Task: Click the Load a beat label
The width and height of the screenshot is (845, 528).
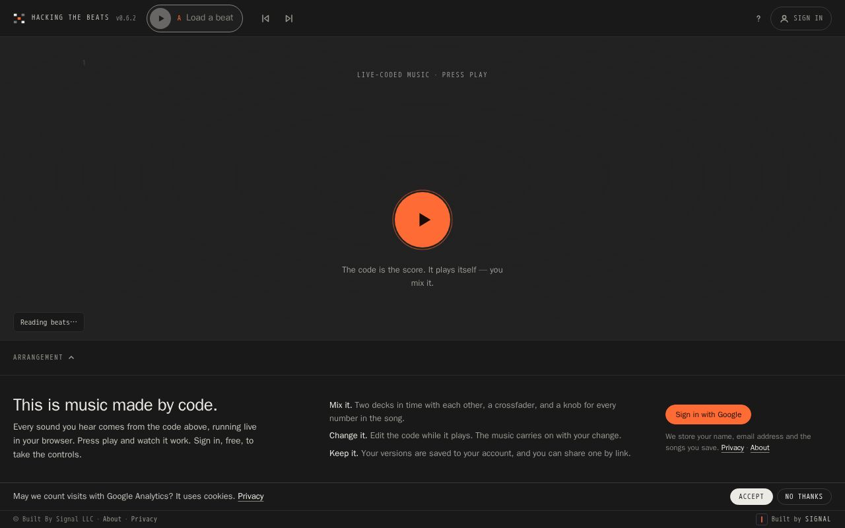Action: point(210,18)
